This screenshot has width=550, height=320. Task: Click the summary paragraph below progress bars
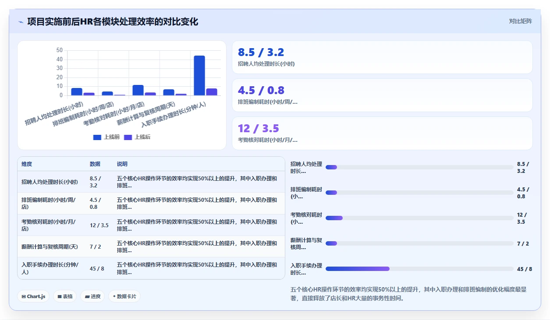[408, 294]
